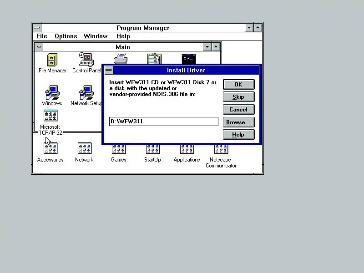Open the MS-DOS Prompt icon
Viewport: 364px width, 273px height.
[x=189, y=59]
